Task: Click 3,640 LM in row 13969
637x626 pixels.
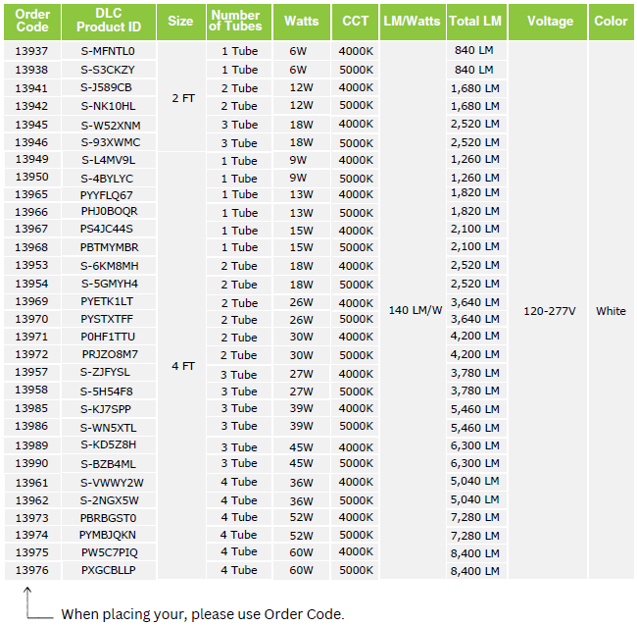Action: tap(475, 302)
